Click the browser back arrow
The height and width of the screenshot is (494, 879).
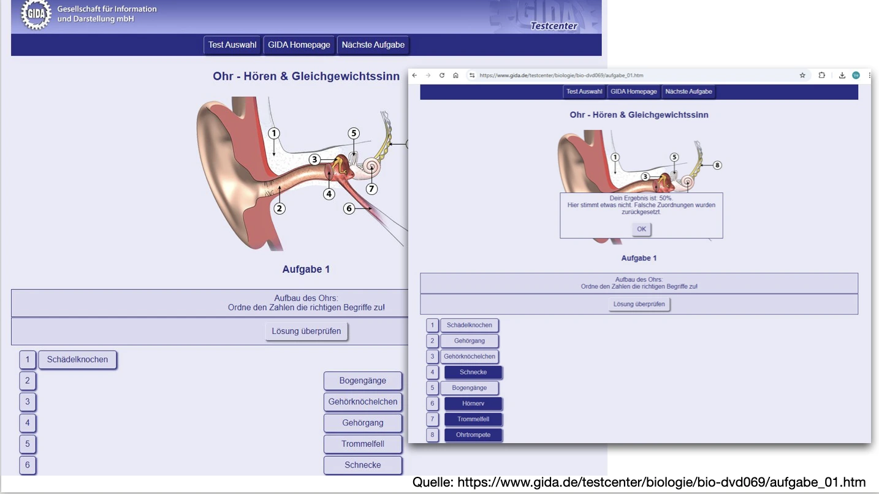(x=414, y=75)
